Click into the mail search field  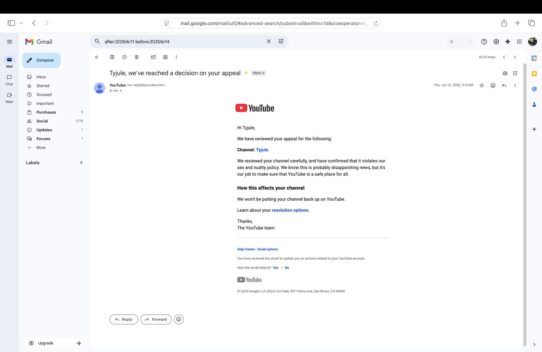click(183, 42)
